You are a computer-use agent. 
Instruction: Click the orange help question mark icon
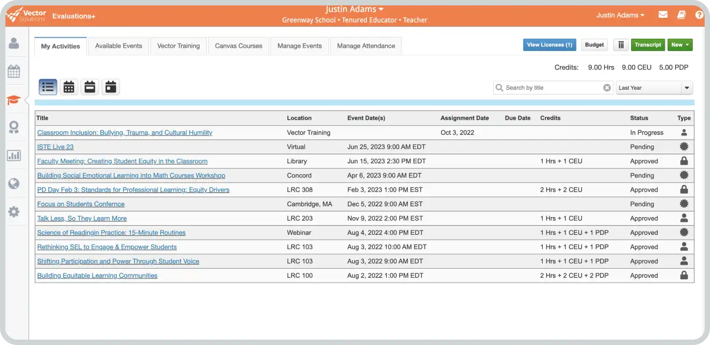[x=699, y=15]
